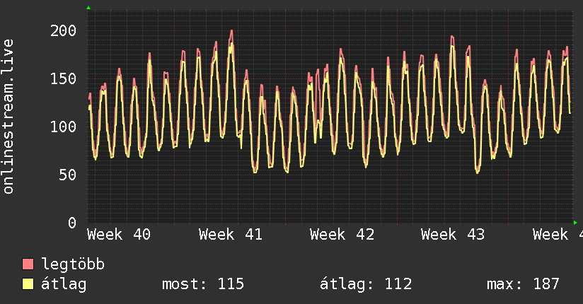Click the green arrow ending the x-axis
583x304 pixels.
point(575,223)
